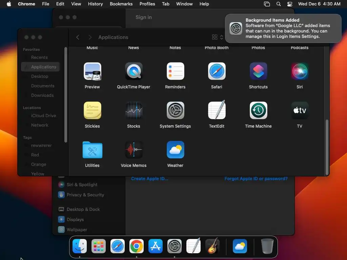
Task: Open the Window menu
Action: point(184,4)
